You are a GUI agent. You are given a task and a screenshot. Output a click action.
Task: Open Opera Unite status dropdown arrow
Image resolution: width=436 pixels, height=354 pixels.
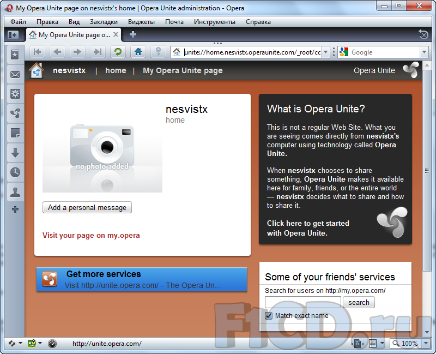40,344
